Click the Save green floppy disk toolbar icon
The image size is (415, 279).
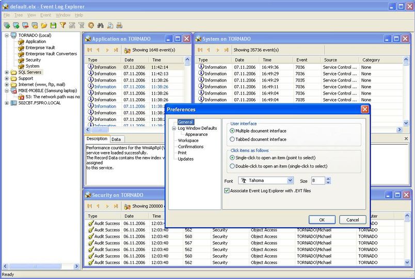53,25
